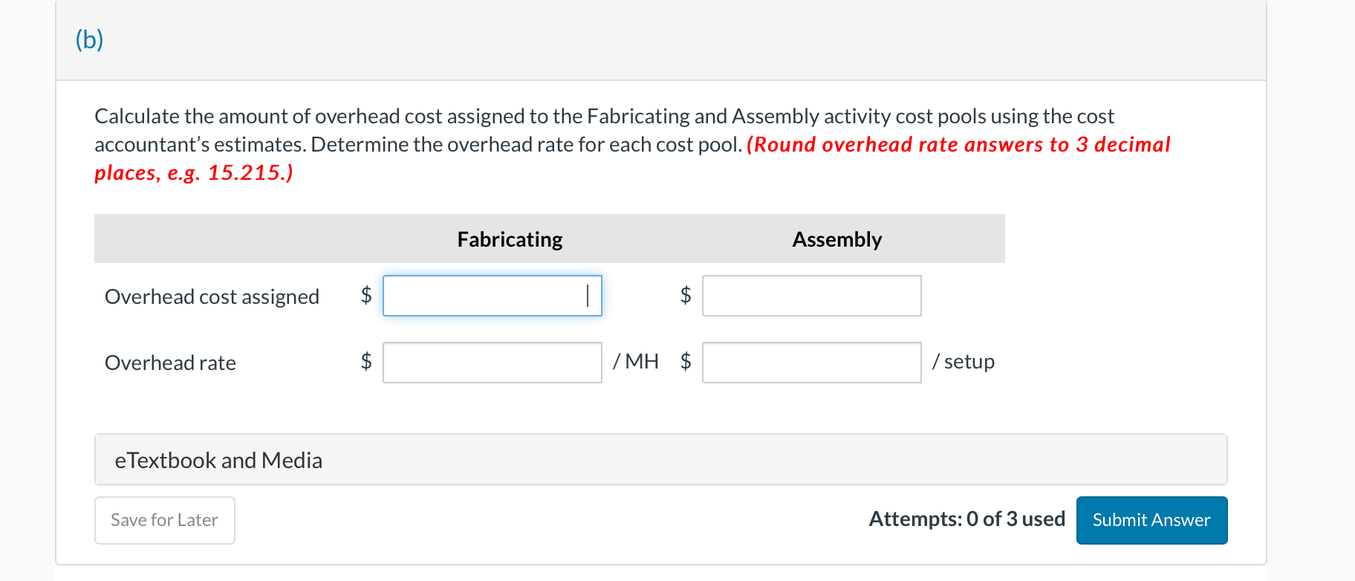Viewport: 1355px width, 581px height.
Task: Select the Assembly column header
Action: pyautogui.click(x=836, y=239)
